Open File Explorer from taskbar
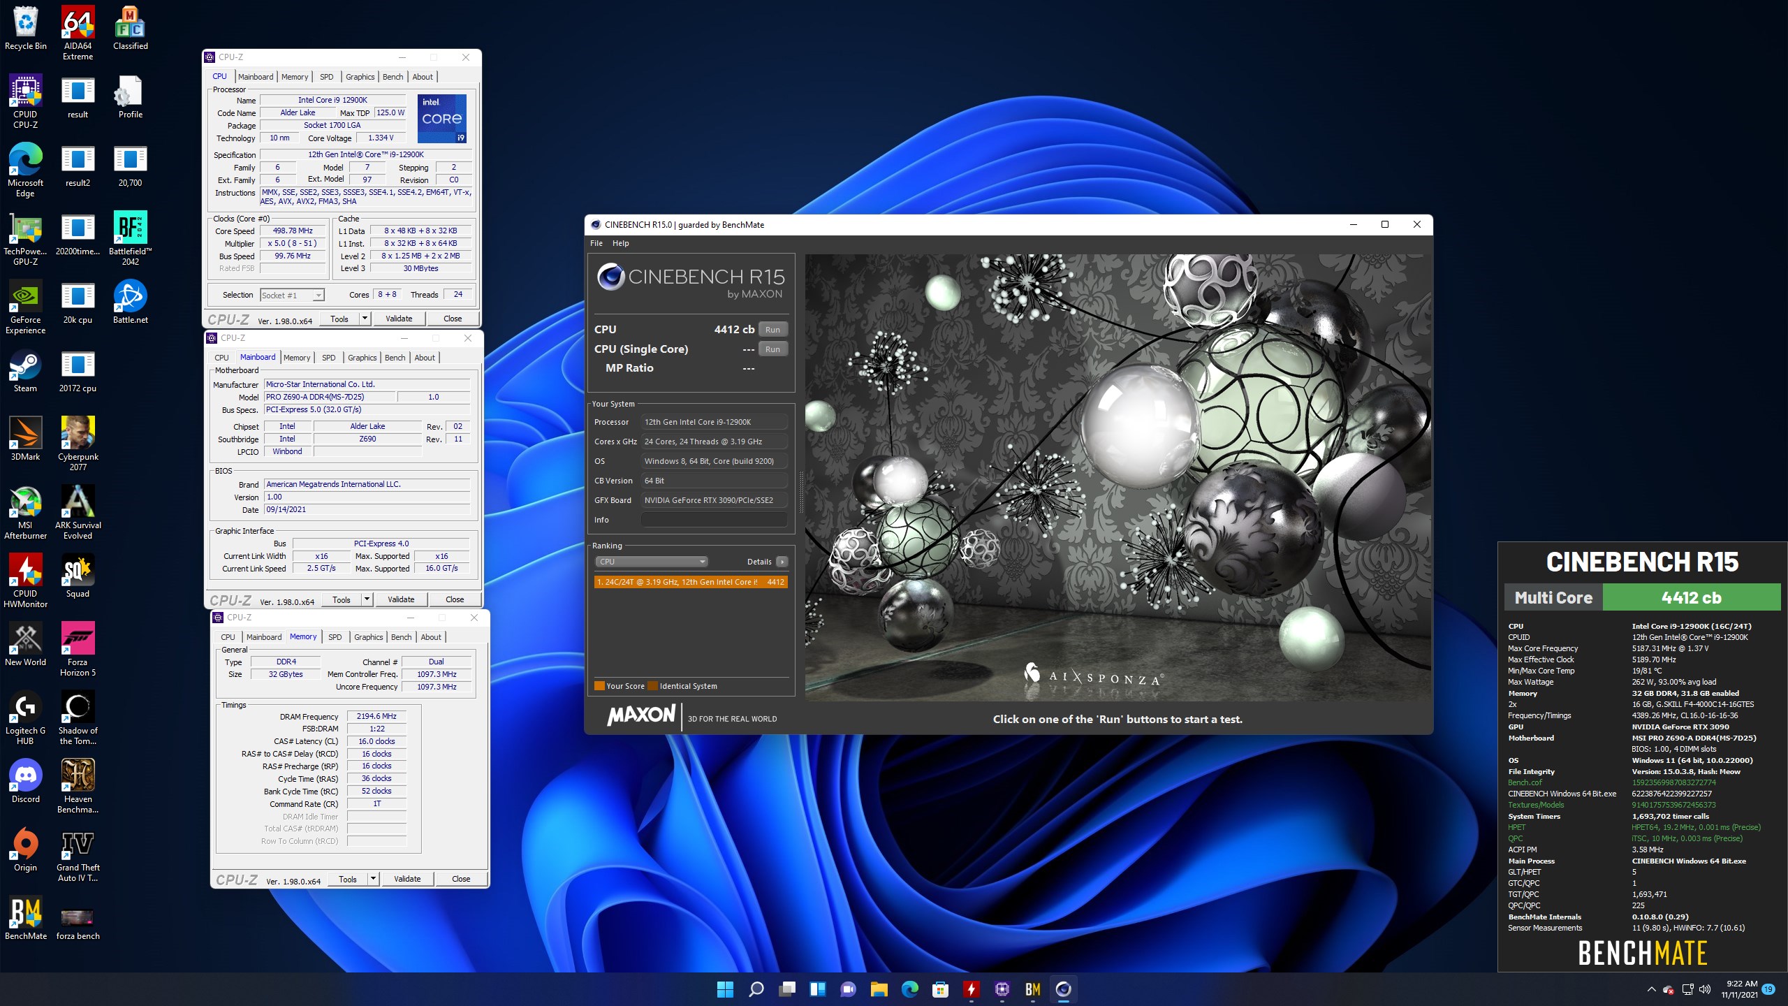 [879, 989]
